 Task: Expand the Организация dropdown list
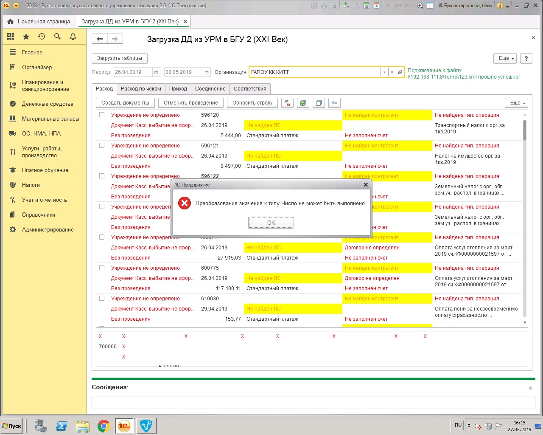point(384,72)
